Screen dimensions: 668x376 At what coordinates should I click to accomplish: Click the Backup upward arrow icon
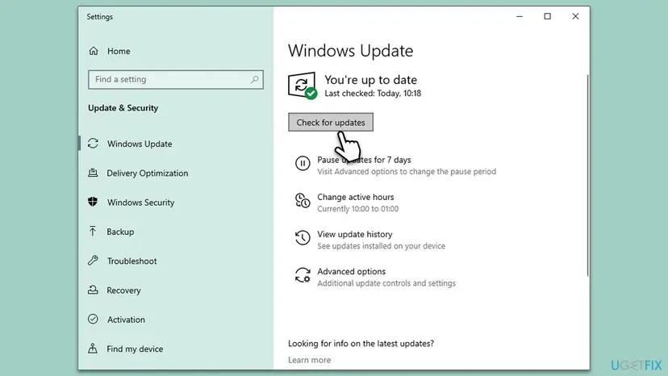(93, 231)
